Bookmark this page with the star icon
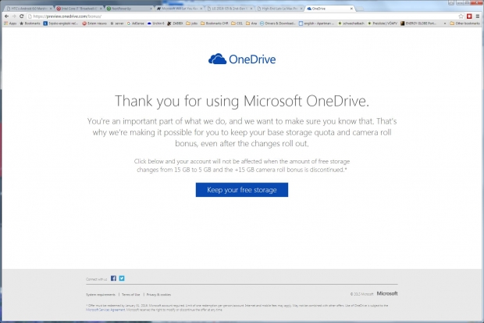 tap(462, 15)
